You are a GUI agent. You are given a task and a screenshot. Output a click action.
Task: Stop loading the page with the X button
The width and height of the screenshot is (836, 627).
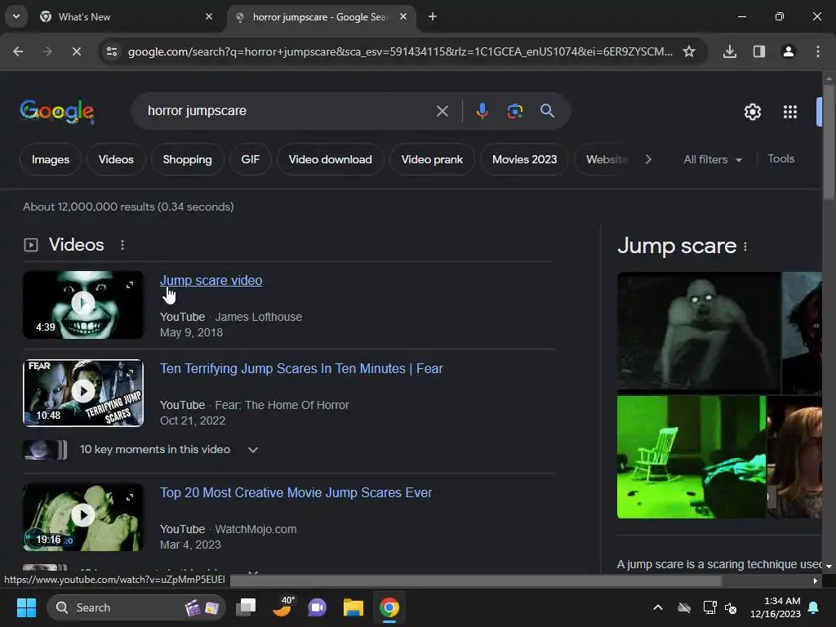pyautogui.click(x=76, y=51)
